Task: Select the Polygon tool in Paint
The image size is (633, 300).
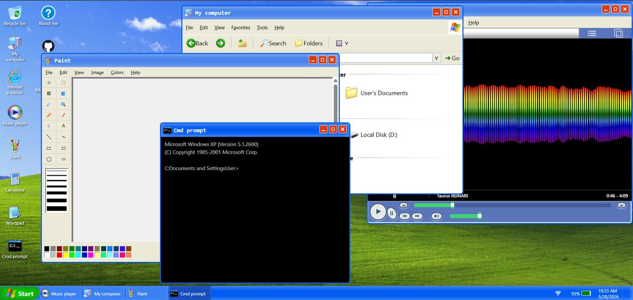Action: tap(63, 148)
